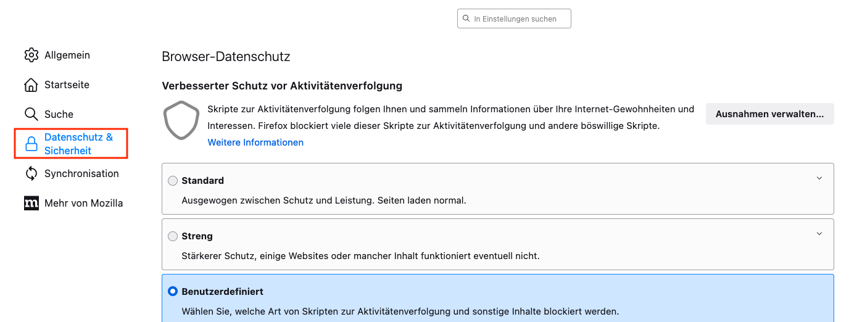Open Mehr von Mozilla
Image resolution: width=849 pixels, height=322 pixels.
point(83,203)
